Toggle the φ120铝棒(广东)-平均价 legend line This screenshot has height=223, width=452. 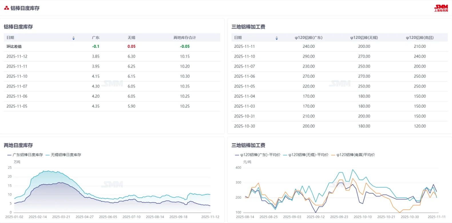[257, 155]
